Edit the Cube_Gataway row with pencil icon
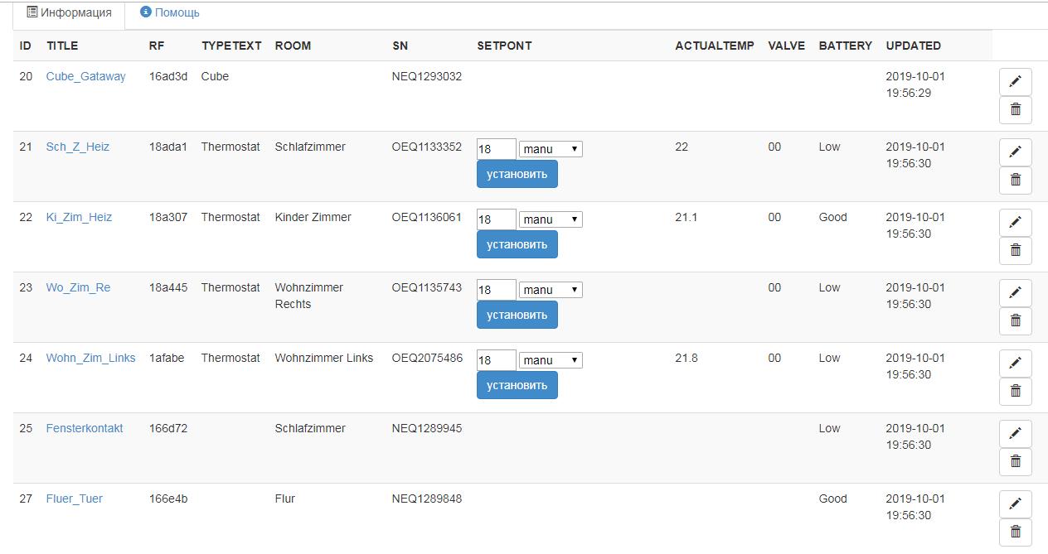Viewport: 1048px width, 554px height. point(1015,82)
